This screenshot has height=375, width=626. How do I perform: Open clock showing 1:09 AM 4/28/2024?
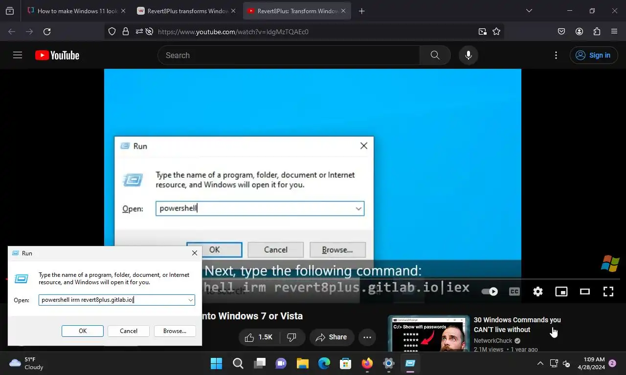point(591,363)
